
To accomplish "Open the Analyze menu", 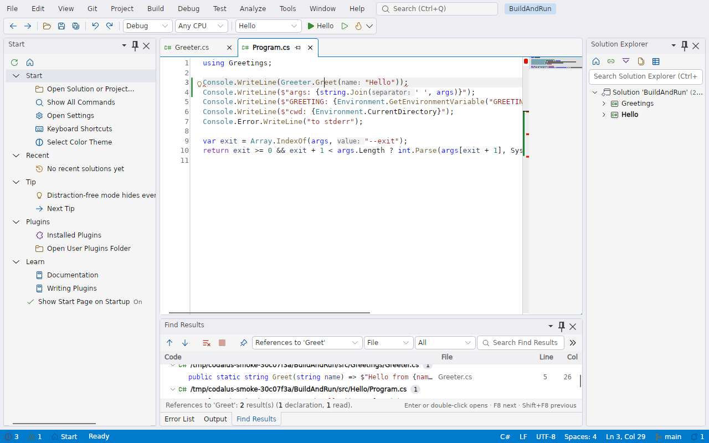I will point(253,9).
